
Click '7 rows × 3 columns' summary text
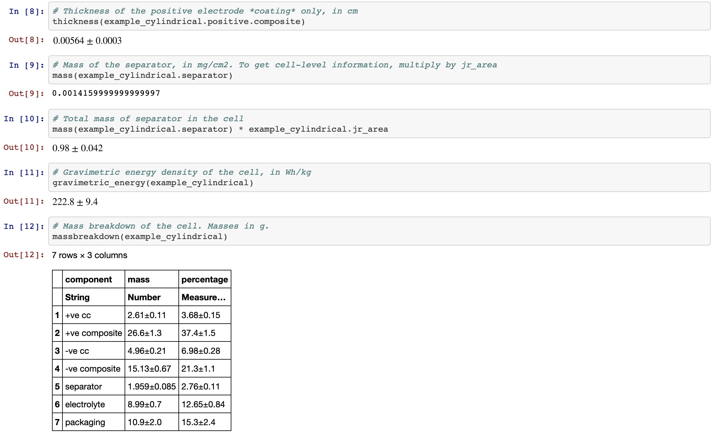(90, 255)
